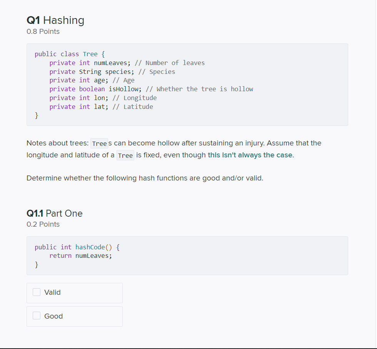Check the Valid checkbox
Viewport: 377px width, 349px height.
coord(37,292)
